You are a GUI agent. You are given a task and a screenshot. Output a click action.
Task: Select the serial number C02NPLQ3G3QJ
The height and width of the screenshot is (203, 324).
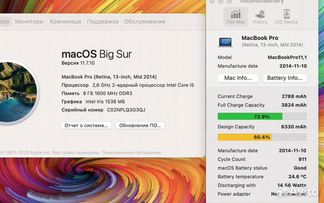[x=126, y=110]
